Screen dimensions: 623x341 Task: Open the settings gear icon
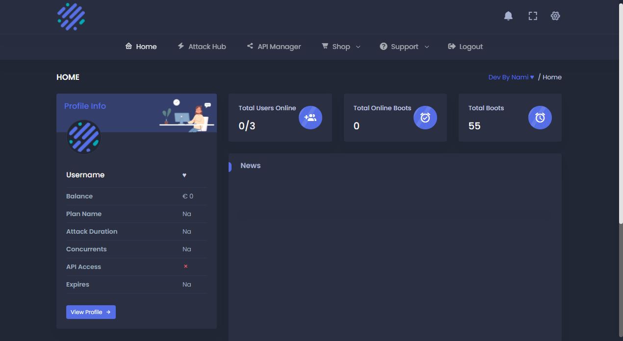click(x=555, y=16)
